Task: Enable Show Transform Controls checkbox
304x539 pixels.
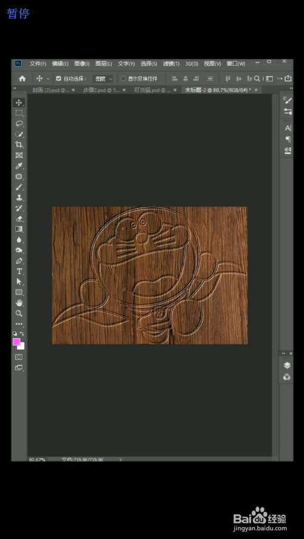Action: coord(123,79)
